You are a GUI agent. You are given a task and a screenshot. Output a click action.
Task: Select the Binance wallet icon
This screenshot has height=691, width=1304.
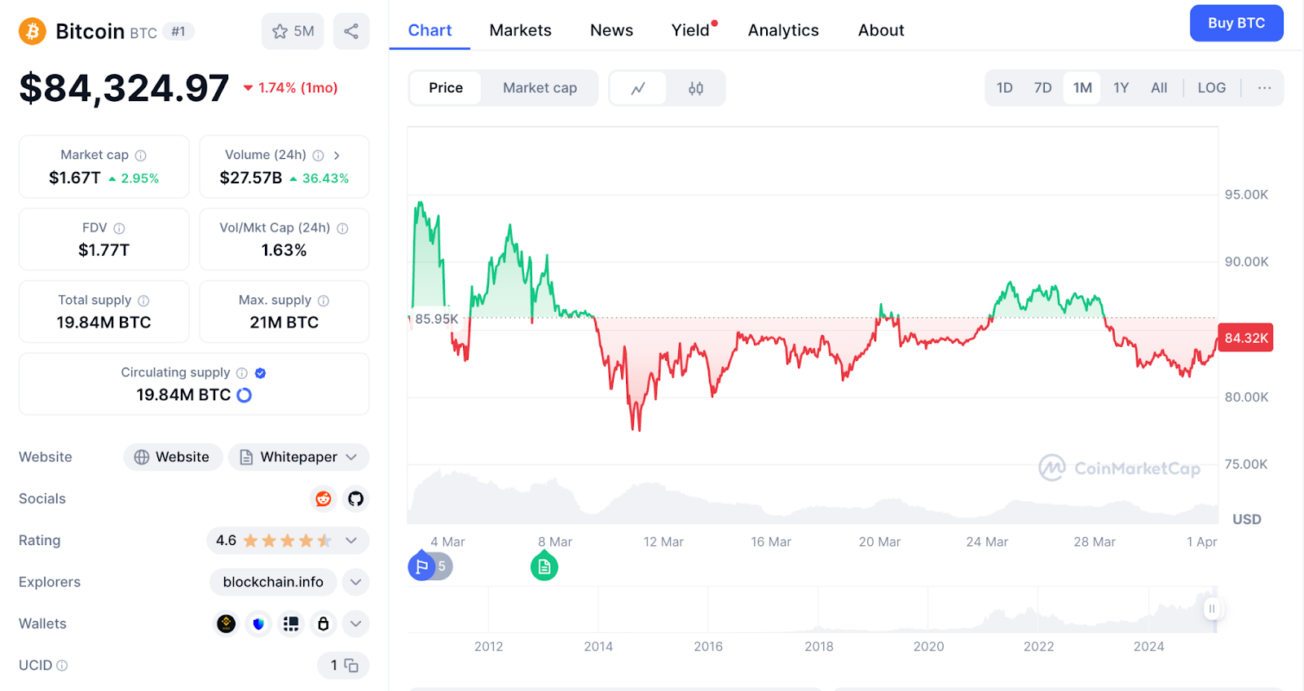point(227,623)
